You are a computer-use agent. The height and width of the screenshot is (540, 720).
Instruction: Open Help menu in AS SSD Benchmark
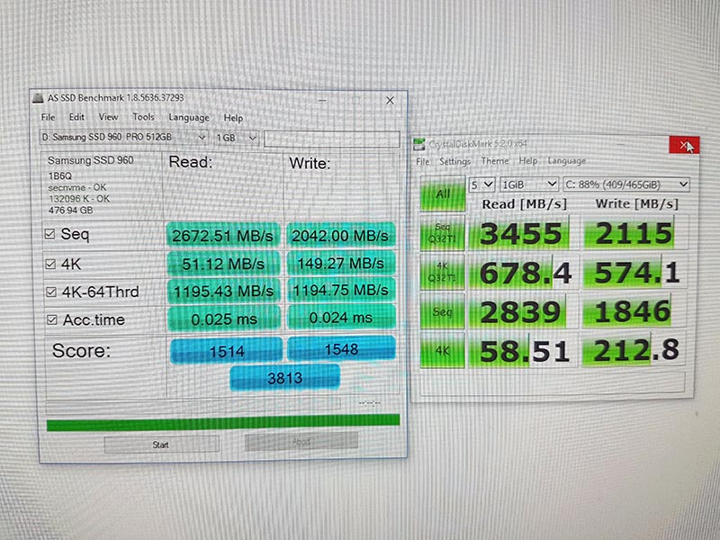pos(233,118)
